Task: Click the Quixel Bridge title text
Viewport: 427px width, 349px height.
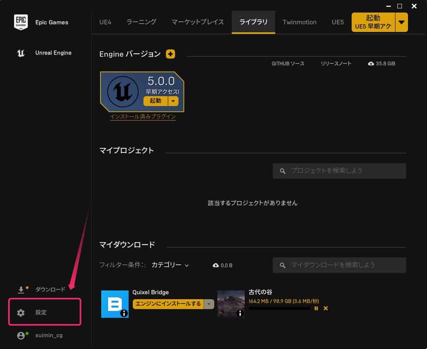Action: 151,292
